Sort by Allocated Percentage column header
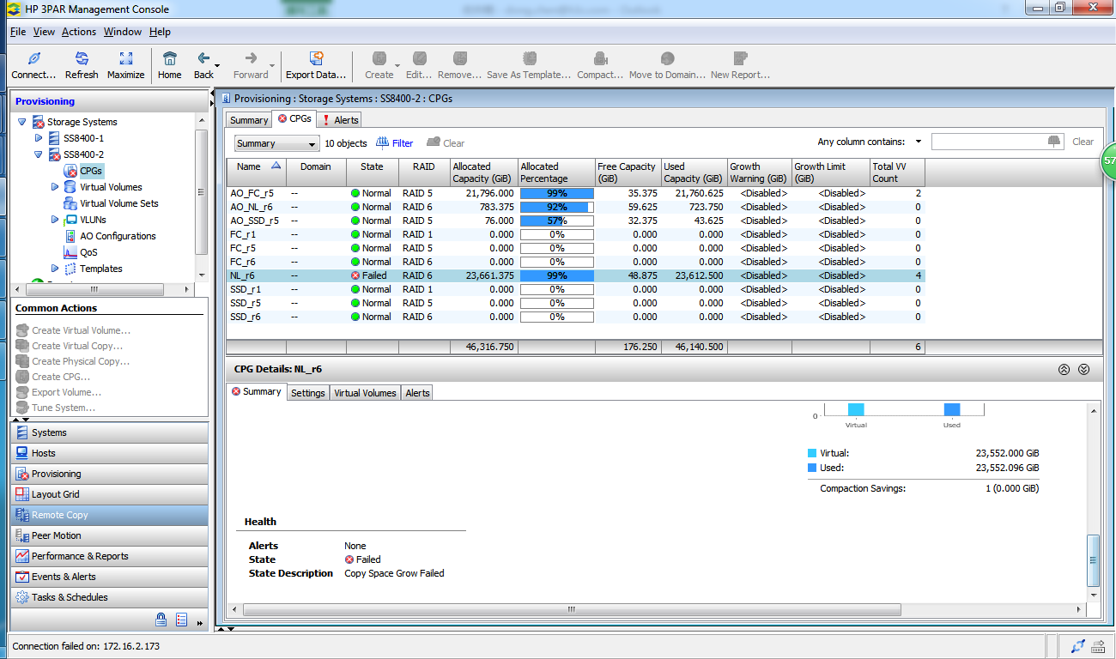This screenshot has width=1116, height=659. coord(556,172)
